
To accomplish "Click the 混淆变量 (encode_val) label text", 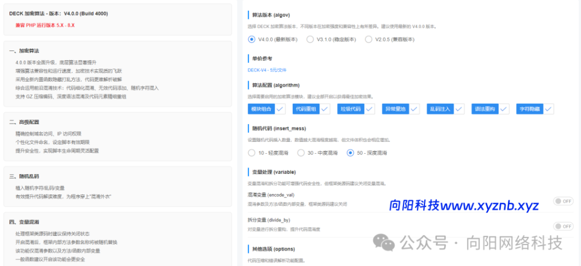I will click(271, 195).
